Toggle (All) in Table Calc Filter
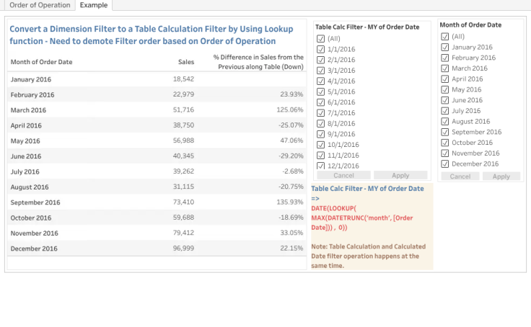Screen dimensions: 531x327 320,39
